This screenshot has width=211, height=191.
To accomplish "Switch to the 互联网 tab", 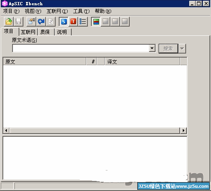I will [28, 32].
